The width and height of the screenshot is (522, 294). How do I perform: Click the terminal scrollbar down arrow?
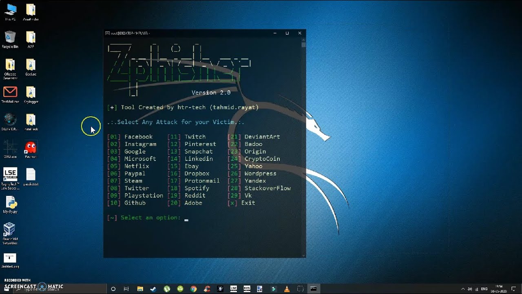tap(303, 255)
